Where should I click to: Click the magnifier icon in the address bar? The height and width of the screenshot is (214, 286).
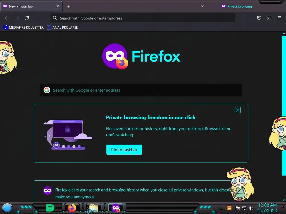[x=55, y=18]
